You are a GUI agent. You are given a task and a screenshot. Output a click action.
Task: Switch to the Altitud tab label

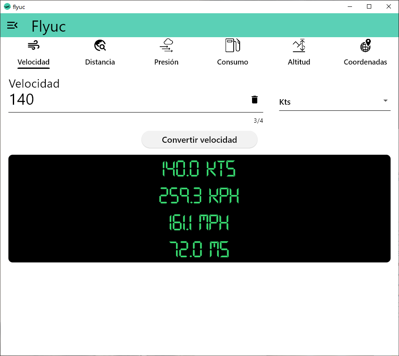[299, 62]
